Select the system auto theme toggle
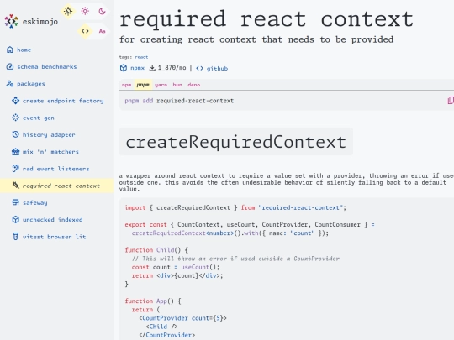The image size is (454, 340). 68,11
